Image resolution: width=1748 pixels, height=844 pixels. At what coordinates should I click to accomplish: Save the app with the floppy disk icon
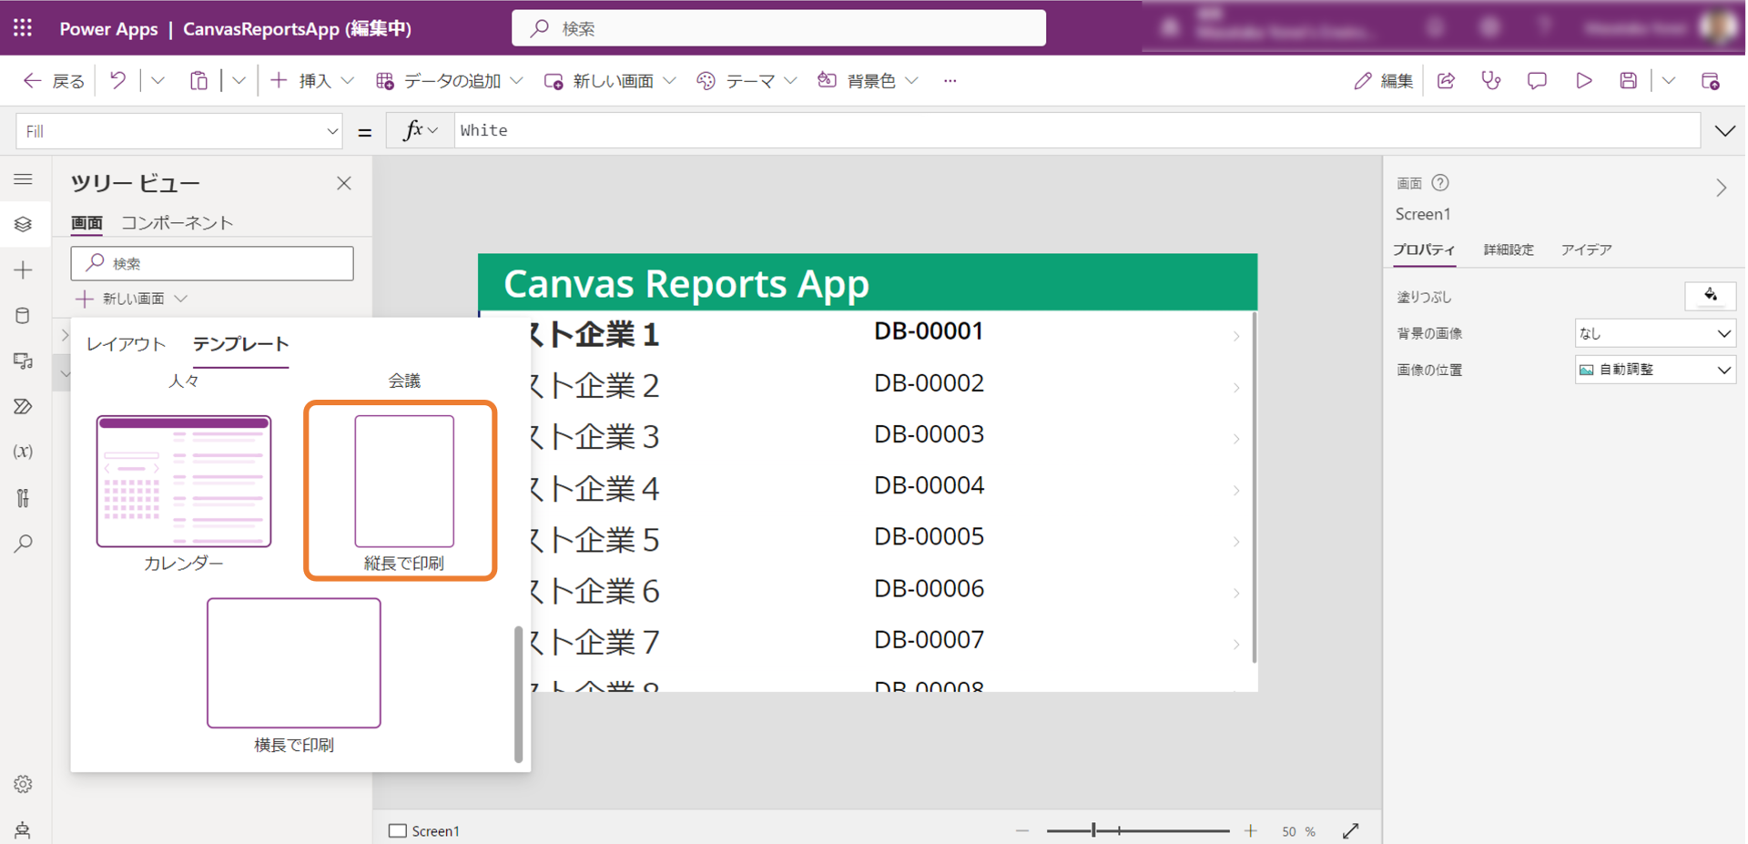(x=1629, y=81)
